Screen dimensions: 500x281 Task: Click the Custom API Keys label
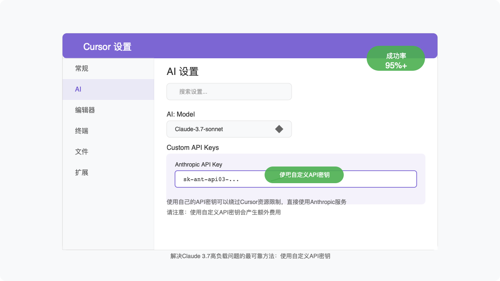coord(192,147)
